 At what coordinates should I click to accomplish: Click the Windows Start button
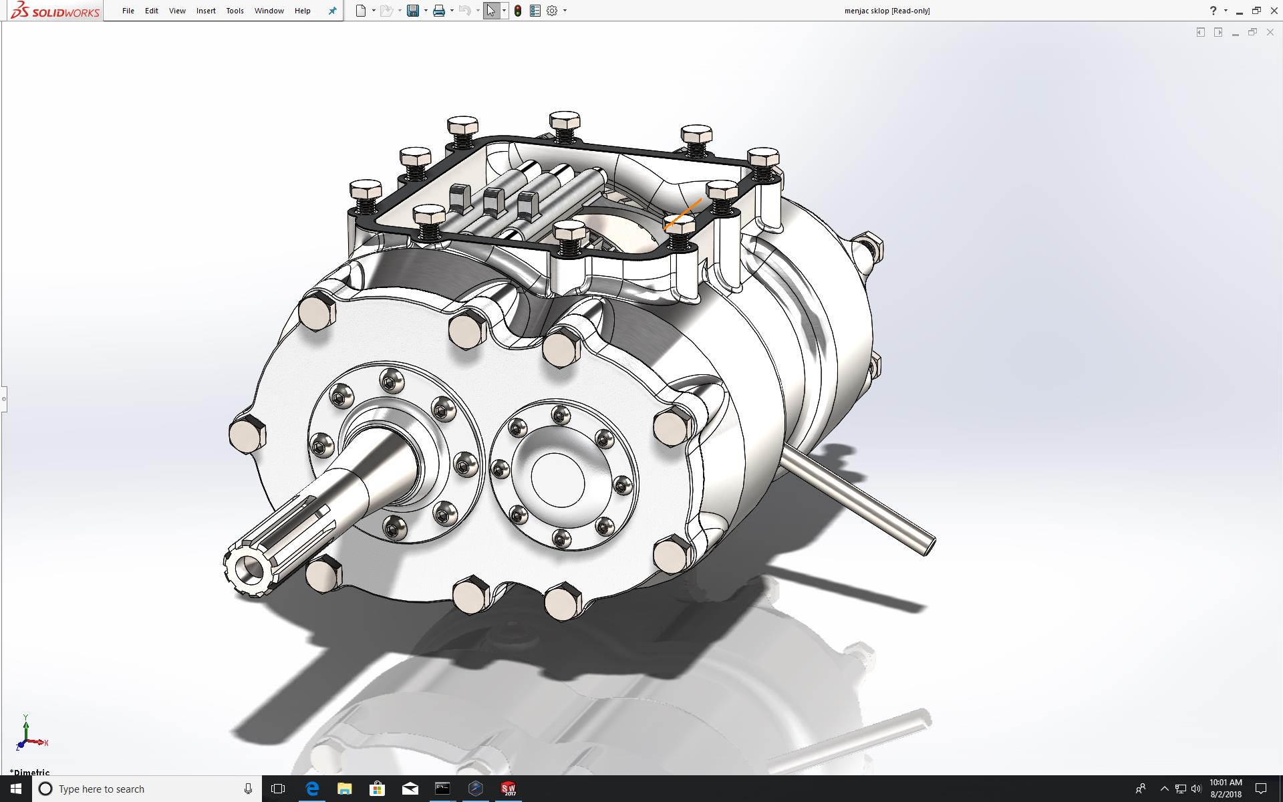click(x=16, y=789)
